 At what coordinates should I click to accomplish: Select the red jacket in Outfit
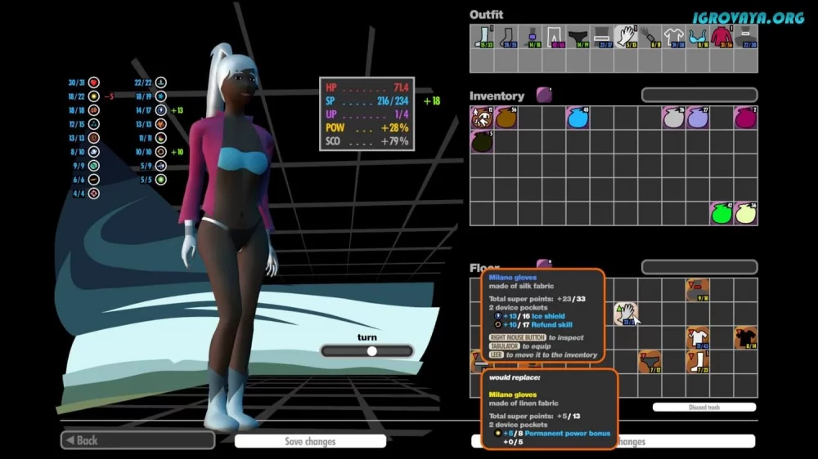click(x=721, y=37)
